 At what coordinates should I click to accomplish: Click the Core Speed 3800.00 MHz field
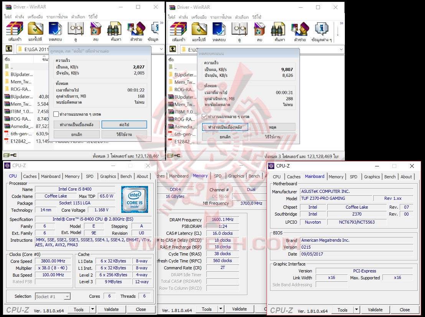pyautogui.click(x=53, y=261)
